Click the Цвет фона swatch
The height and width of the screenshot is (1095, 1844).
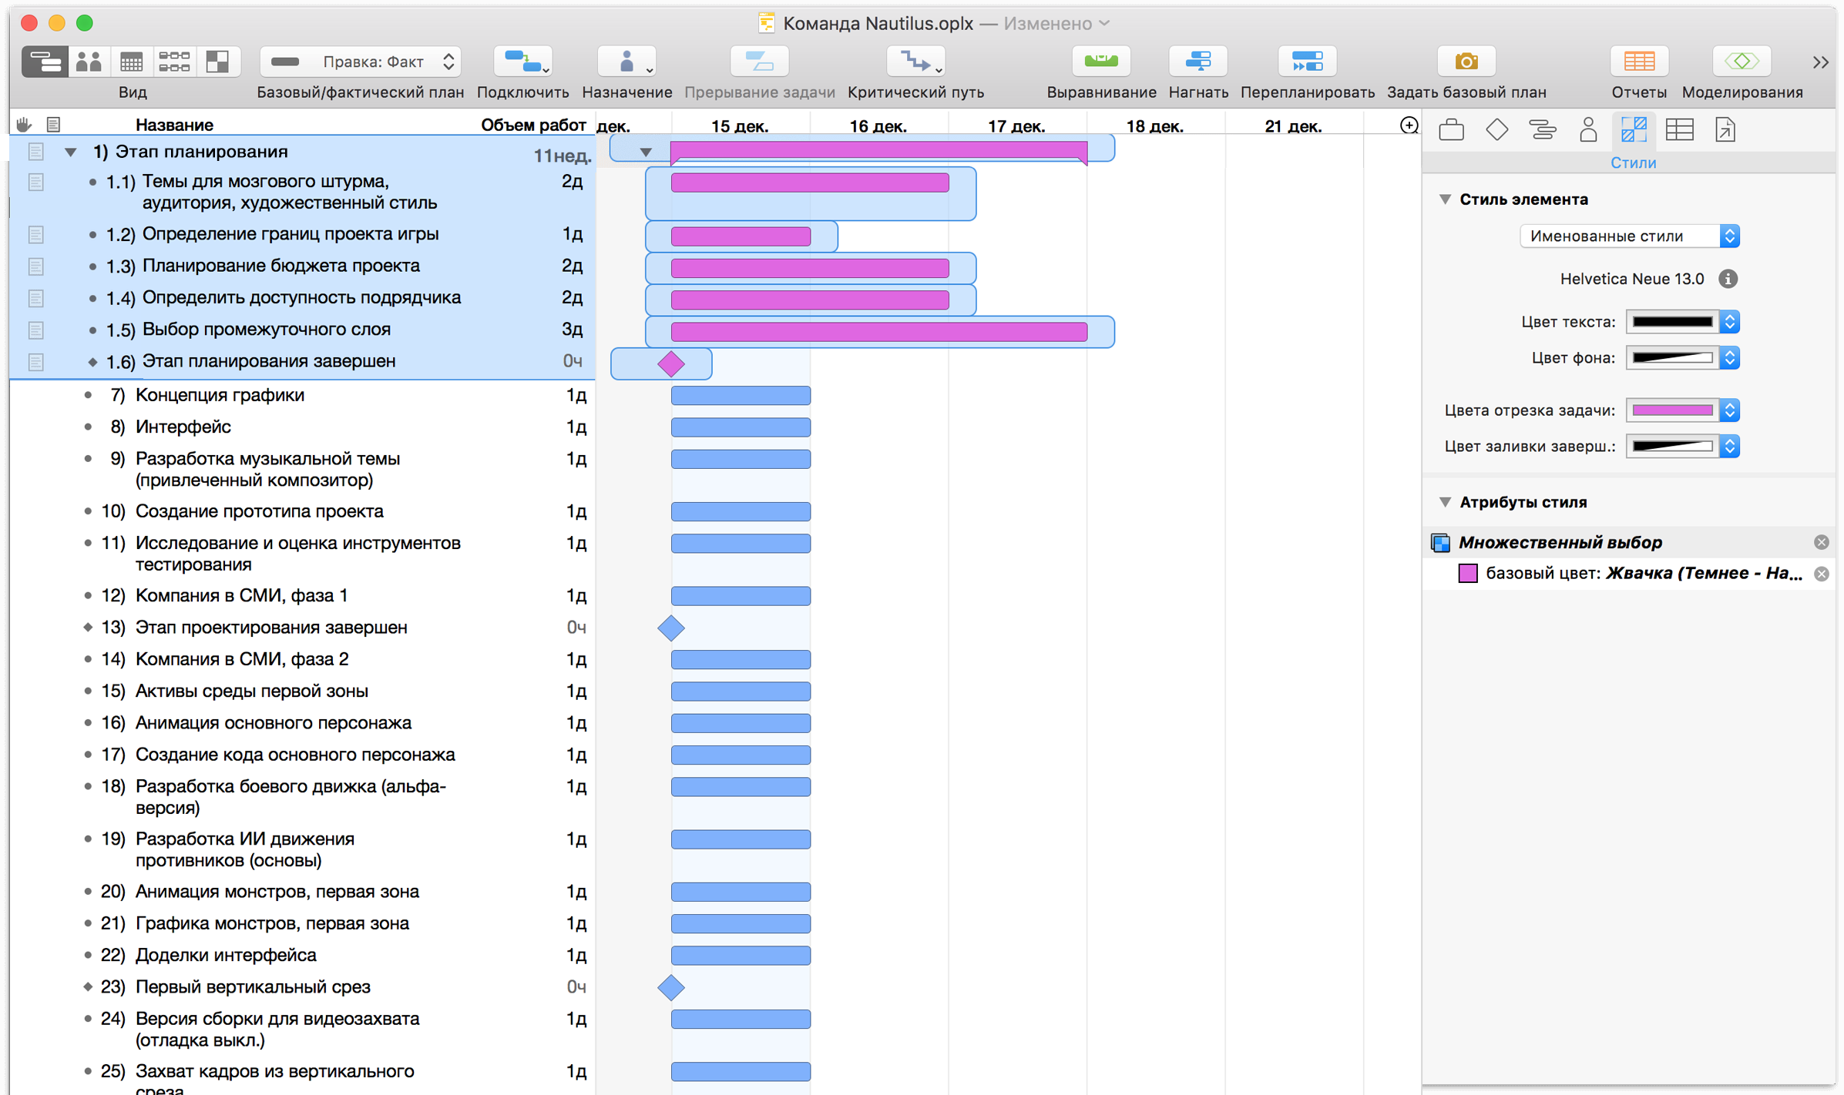pos(1672,358)
